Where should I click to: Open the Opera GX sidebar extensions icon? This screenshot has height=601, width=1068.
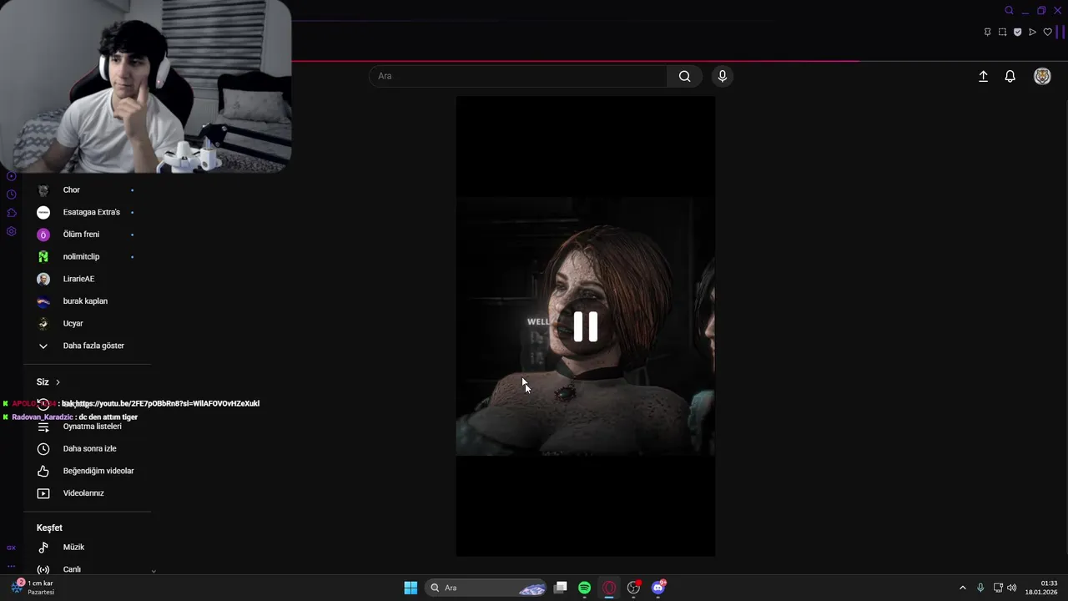[x=11, y=213]
